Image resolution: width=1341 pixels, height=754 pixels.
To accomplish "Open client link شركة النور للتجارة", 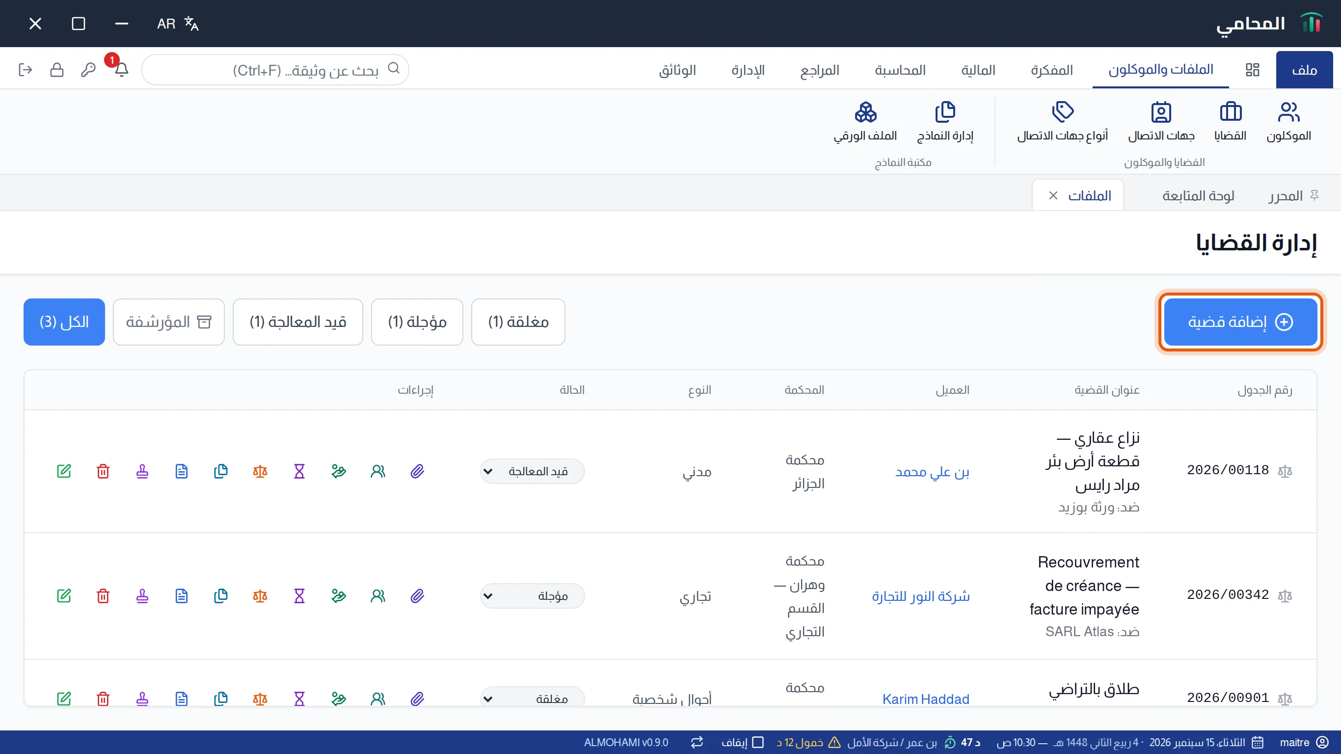I will pos(920,596).
